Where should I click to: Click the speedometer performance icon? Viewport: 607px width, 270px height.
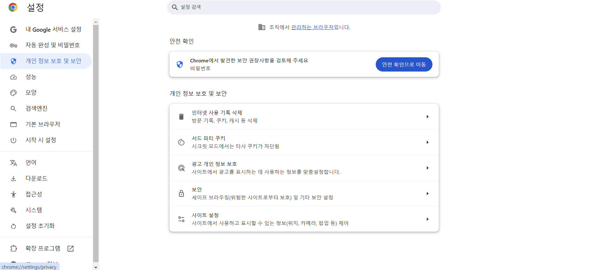[x=13, y=77]
